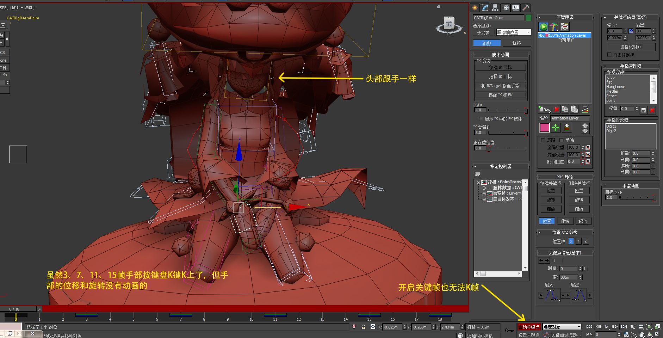Select the 缩放 PRS tab button
The height and width of the screenshot is (338, 663).
pyautogui.click(x=583, y=221)
